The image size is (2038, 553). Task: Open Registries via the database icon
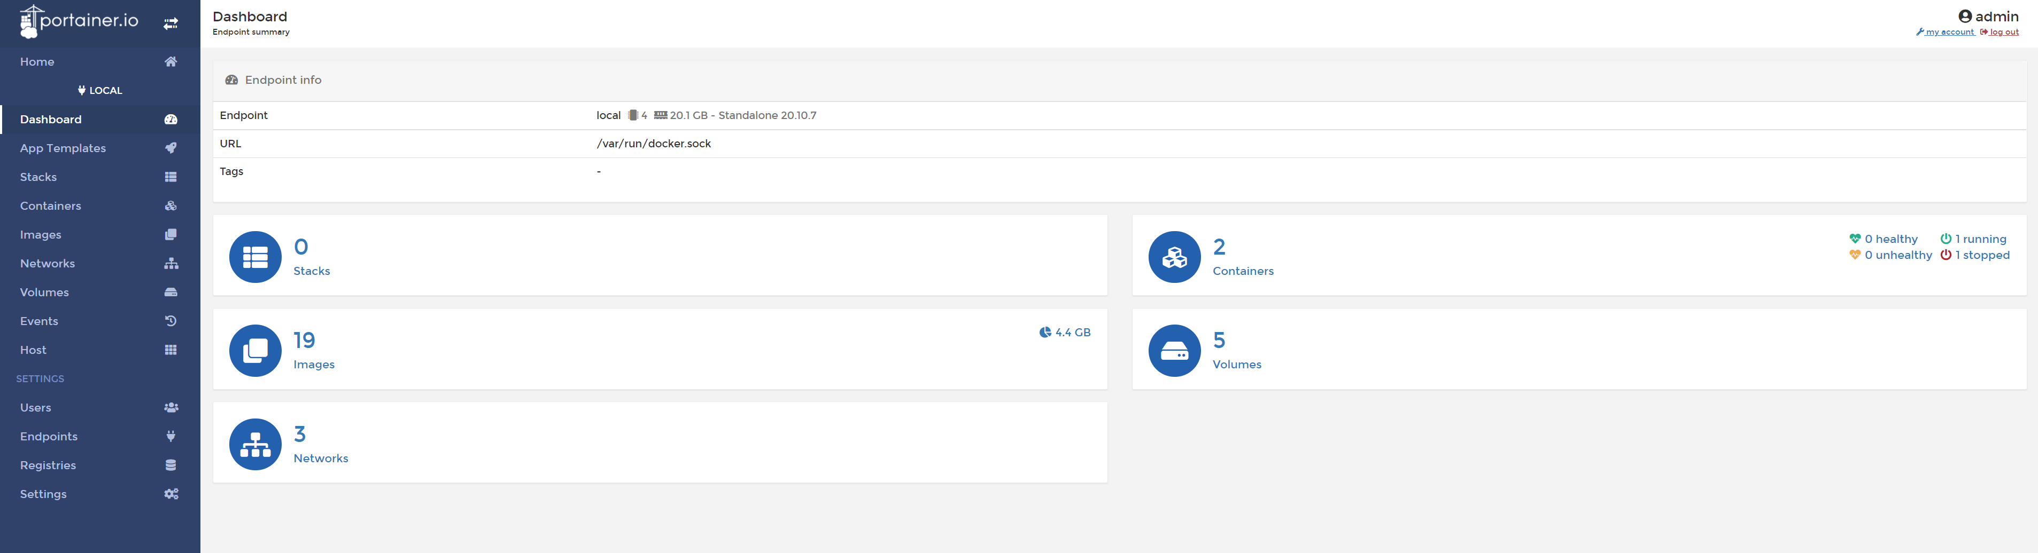pyautogui.click(x=171, y=464)
